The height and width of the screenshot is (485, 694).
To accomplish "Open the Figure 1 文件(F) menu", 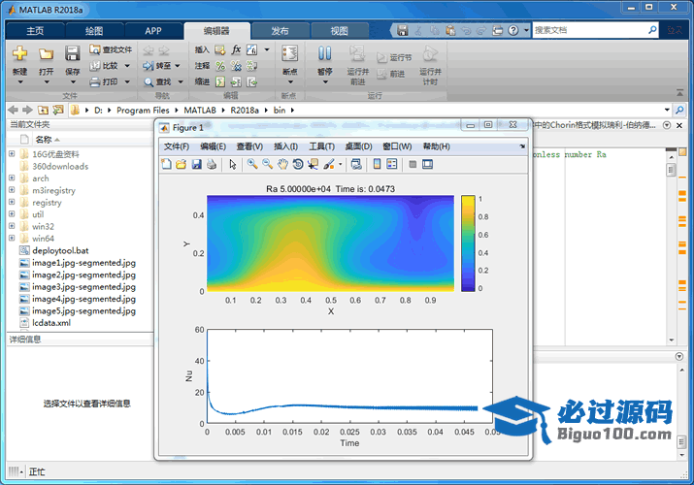I will 176,146.
